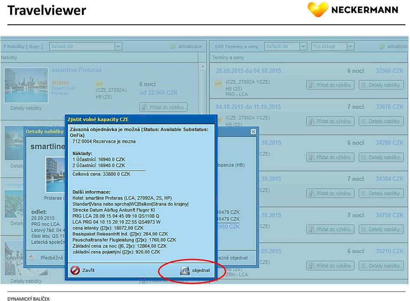The image size is (410, 301).
Task: Click the Zjistit volné kapacity CZE title bar
Action: coord(141,119)
